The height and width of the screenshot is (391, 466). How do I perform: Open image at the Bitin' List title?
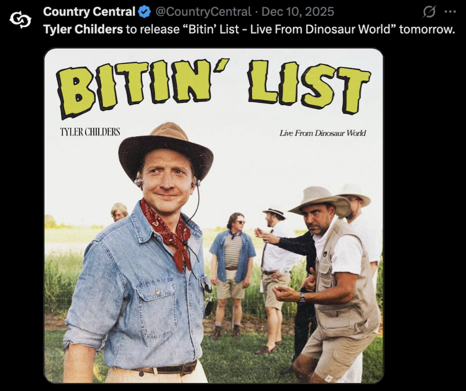[213, 84]
